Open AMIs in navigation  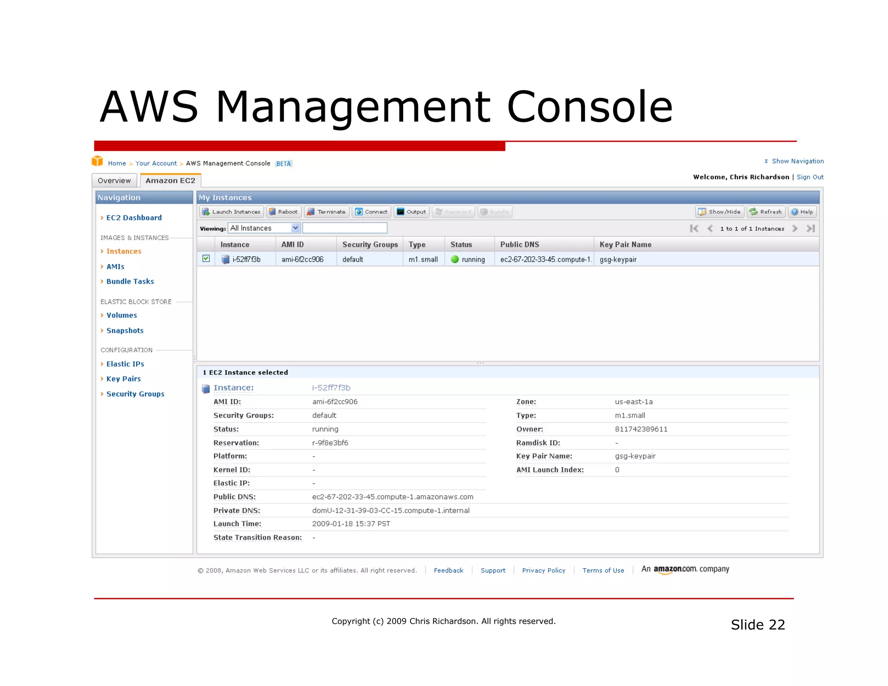click(115, 267)
